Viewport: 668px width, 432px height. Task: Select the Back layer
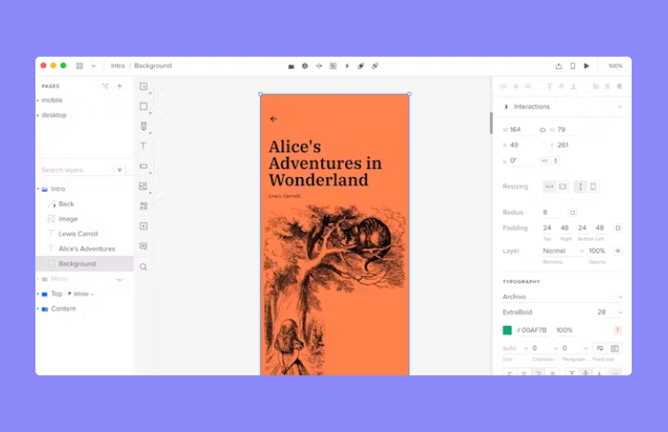click(66, 204)
